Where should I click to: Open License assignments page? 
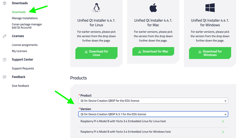(x=25, y=45)
